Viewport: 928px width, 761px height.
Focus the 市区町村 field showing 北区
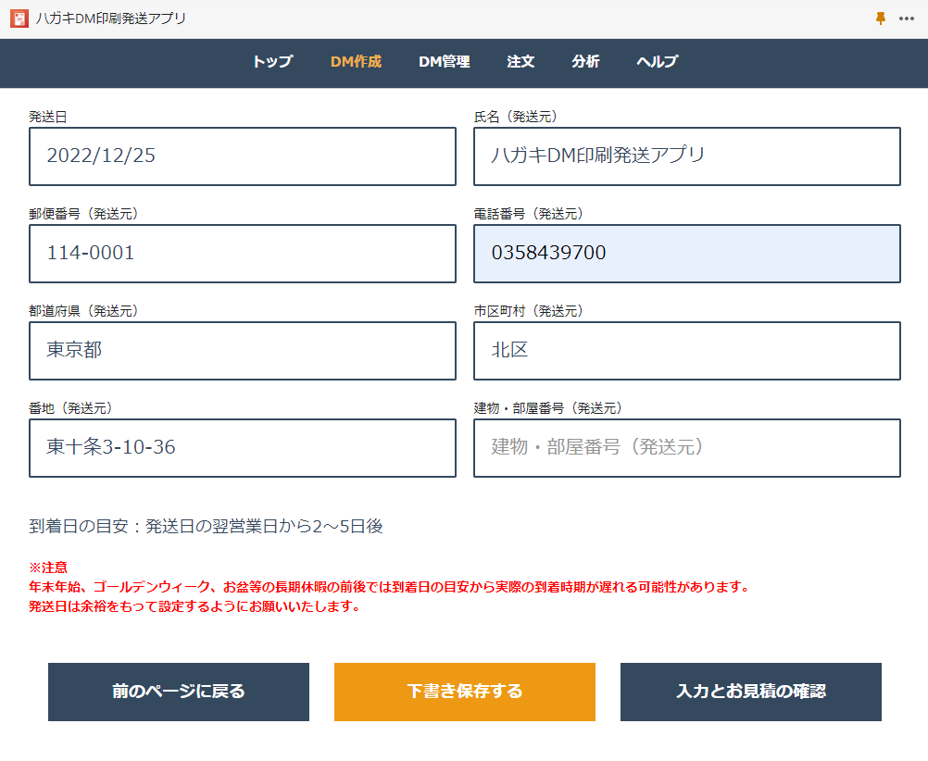(x=686, y=351)
